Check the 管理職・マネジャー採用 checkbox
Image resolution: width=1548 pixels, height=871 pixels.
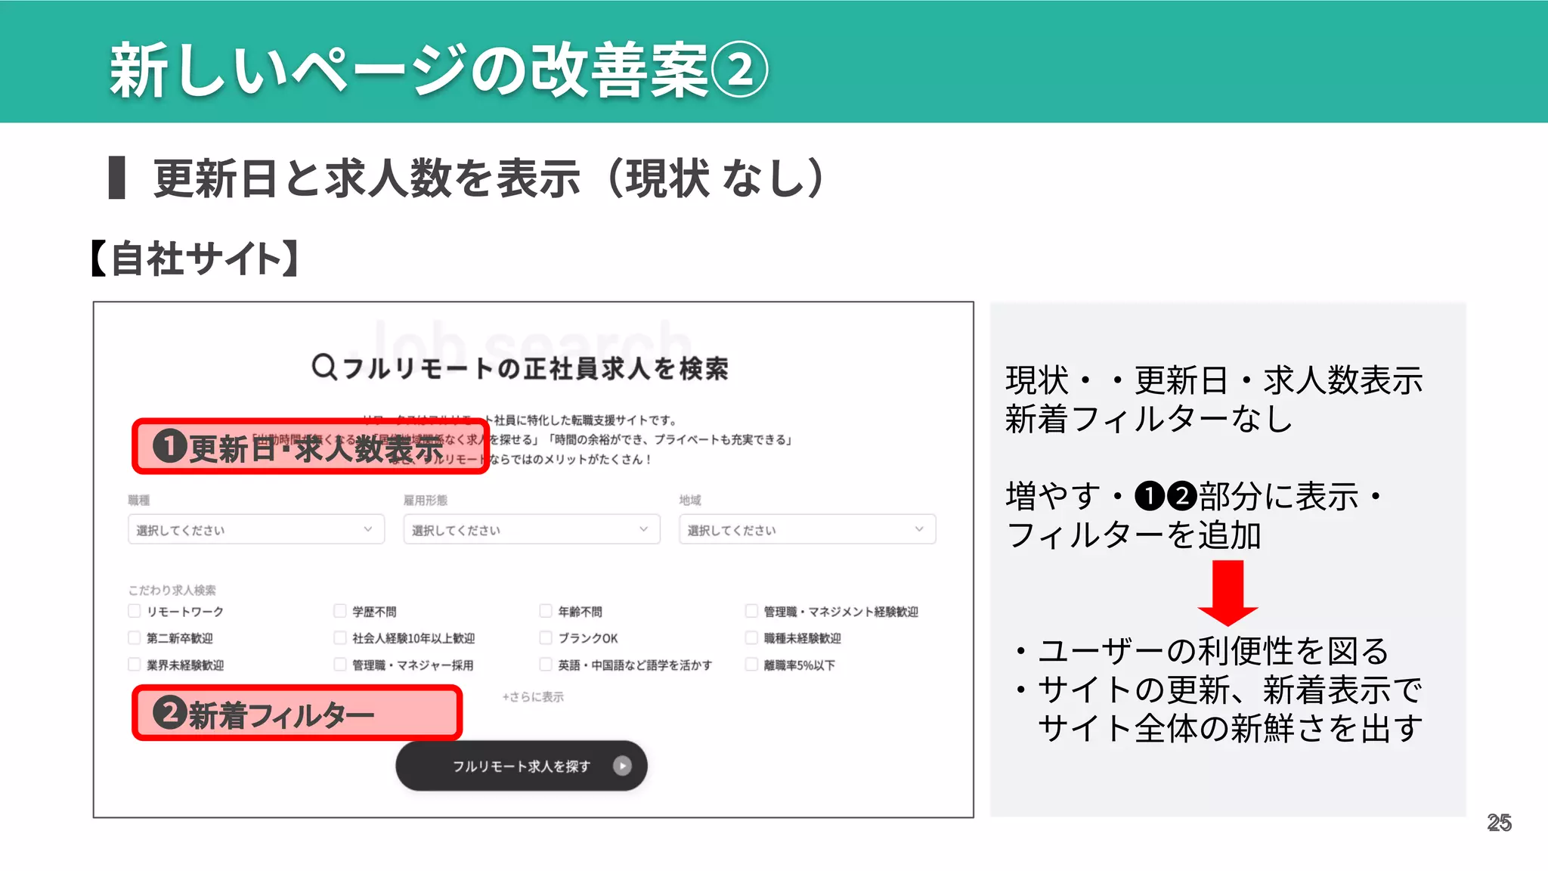tap(340, 664)
